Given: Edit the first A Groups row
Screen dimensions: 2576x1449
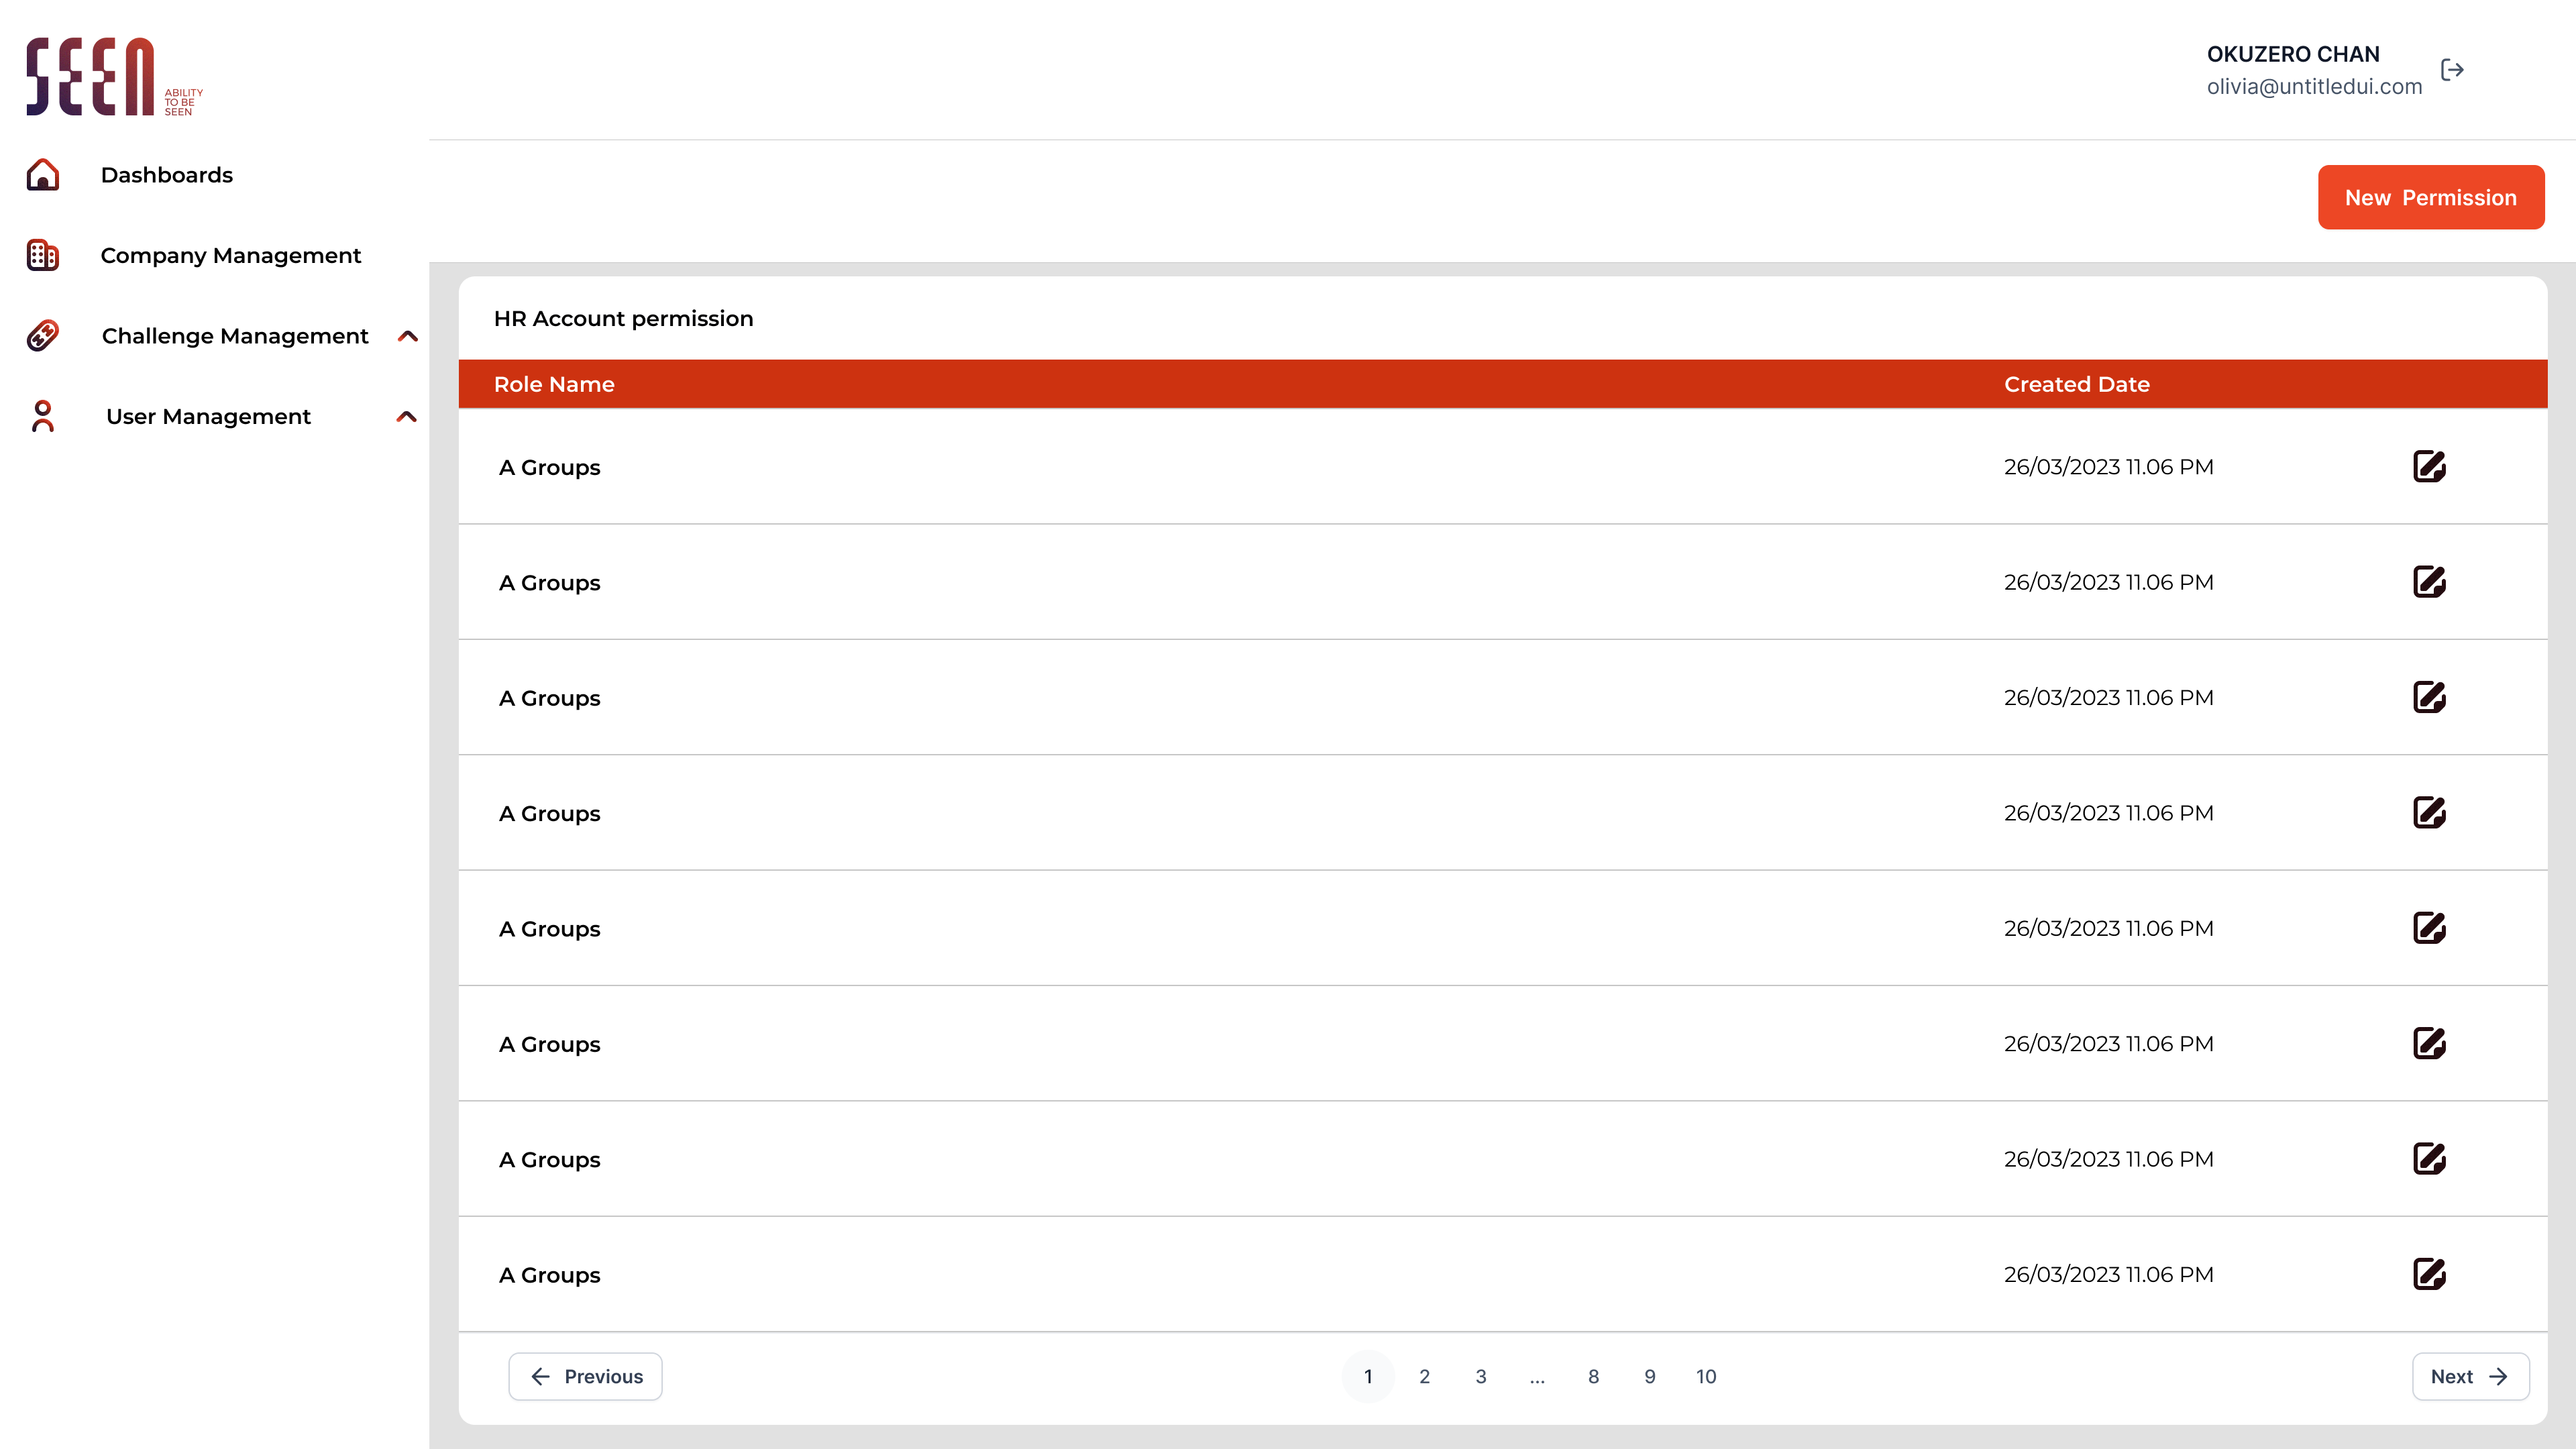Looking at the screenshot, I should click(2429, 467).
